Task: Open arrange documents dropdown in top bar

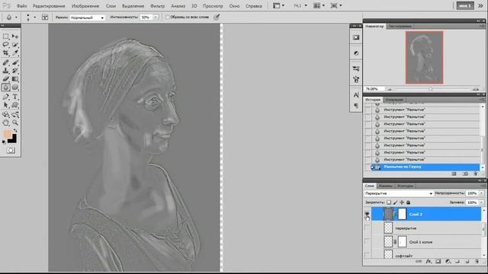Action: (x=319, y=5)
